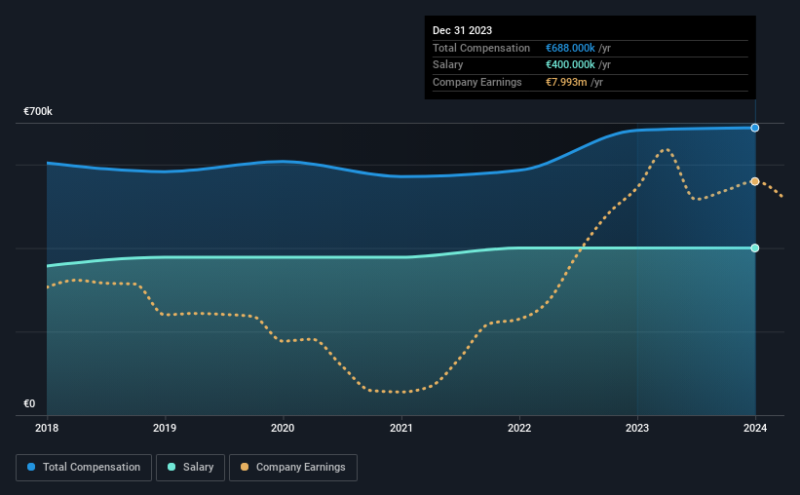Click the orange Company Earnings data point

(x=754, y=181)
